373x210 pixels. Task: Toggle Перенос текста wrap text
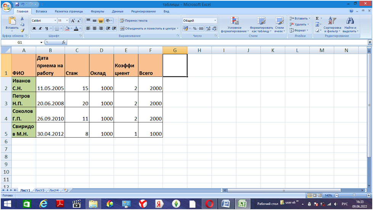133,21
